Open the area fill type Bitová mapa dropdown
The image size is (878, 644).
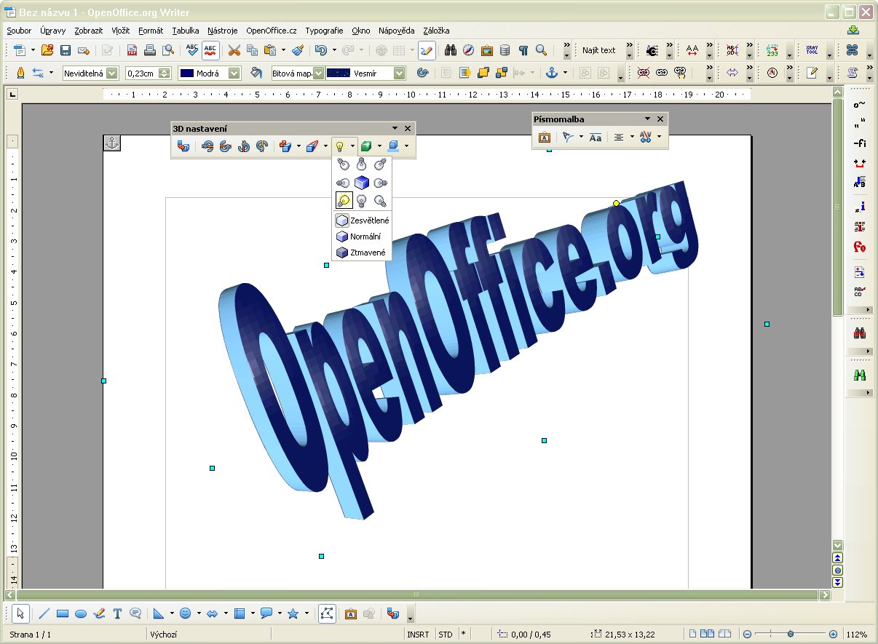tap(318, 73)
